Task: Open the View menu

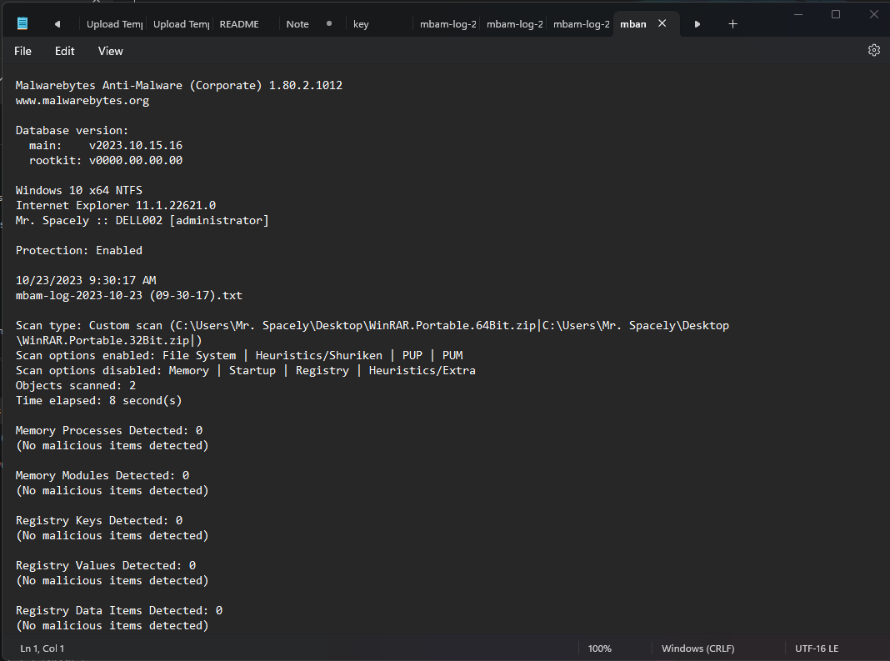Action: [x=110, y=51]
